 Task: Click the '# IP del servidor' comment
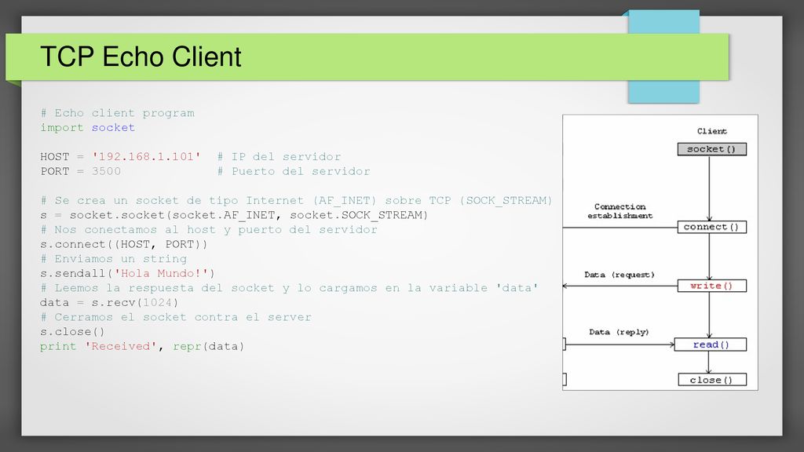point(279,157)
